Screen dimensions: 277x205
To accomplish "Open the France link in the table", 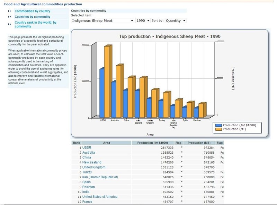I will tap(87, 202).
